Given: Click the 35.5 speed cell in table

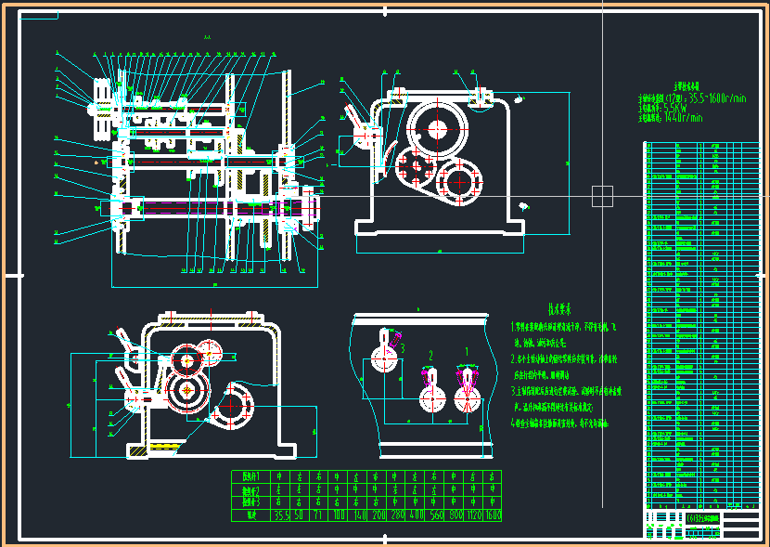Looking at the screenshot, I should 280,515.
